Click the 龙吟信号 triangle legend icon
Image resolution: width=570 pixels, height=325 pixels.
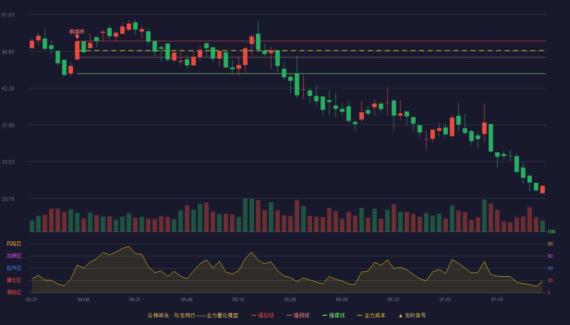(400, 316)
